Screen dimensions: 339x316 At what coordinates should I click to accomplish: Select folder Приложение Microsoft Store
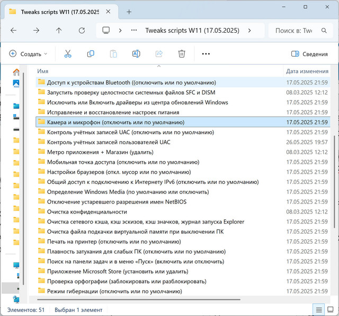pos(183,271)
